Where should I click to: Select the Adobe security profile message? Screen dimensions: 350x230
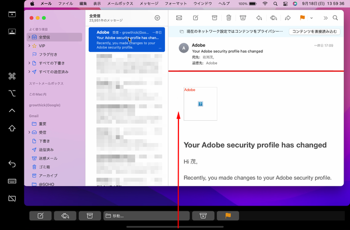coord(127,40)
